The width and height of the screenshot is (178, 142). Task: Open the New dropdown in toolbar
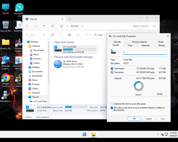pyautogui.click(x=31, y=35)
